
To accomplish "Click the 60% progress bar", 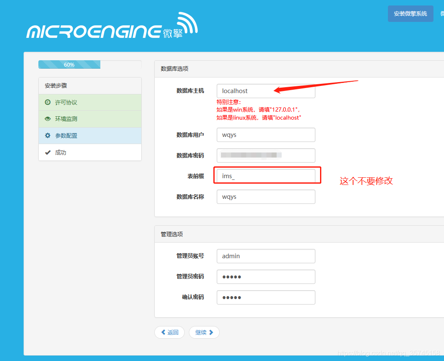I will tap(70, 64).
